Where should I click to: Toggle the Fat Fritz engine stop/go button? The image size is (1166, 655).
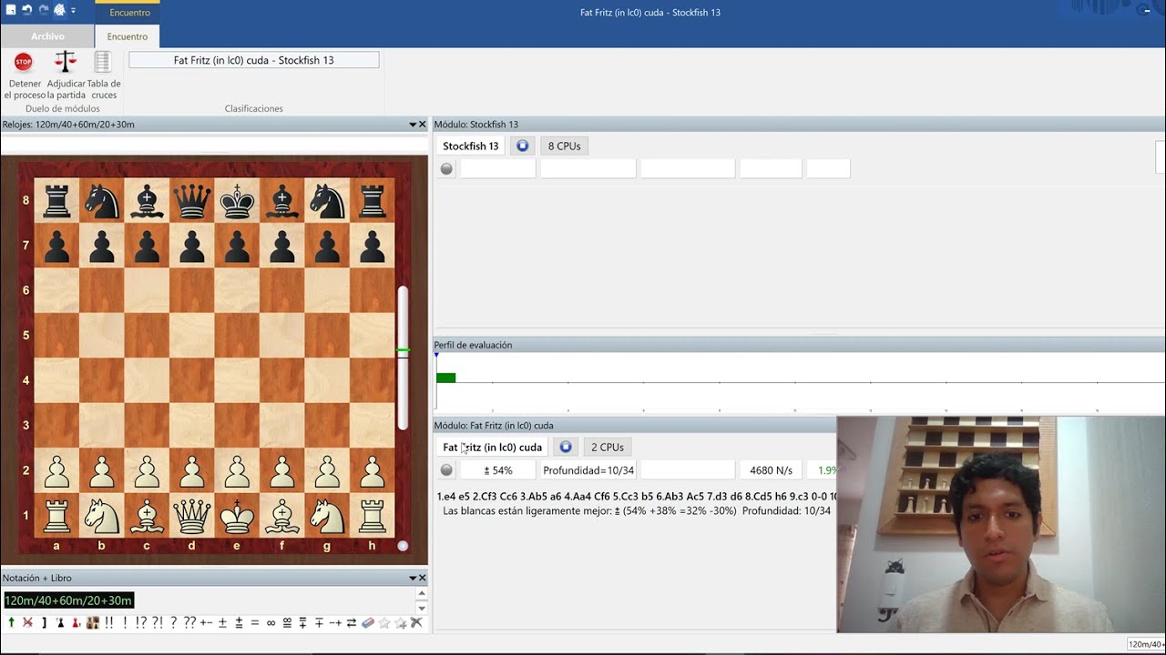[x=566, y=447]
